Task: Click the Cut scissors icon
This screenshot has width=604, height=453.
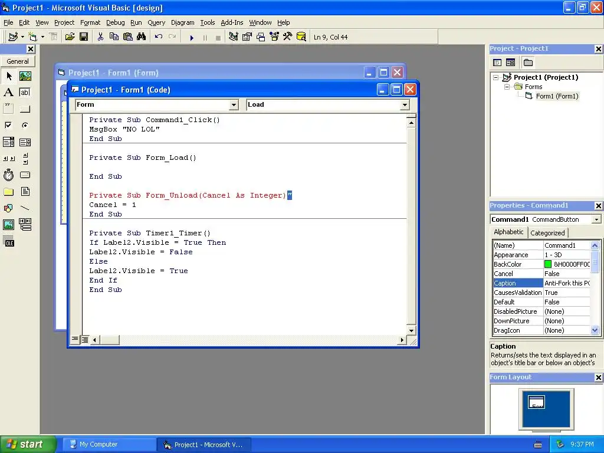Action: (100, 37)
